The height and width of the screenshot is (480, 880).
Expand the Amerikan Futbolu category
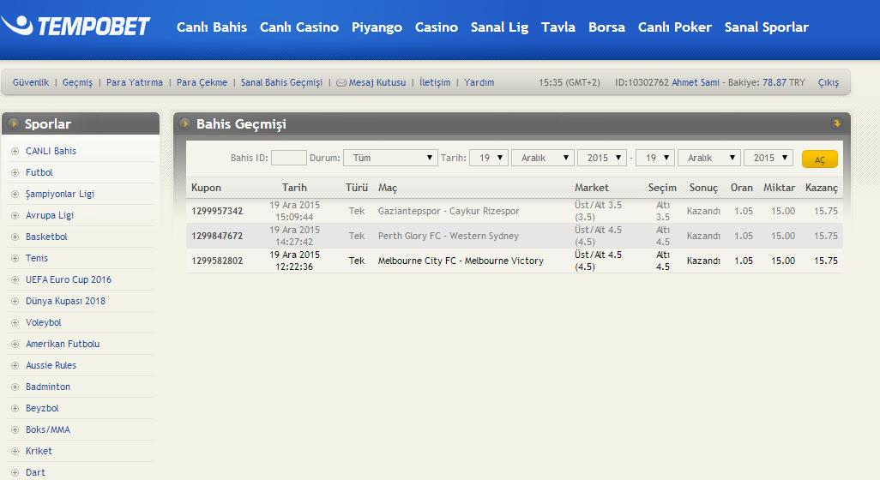[x=62, y=344]
